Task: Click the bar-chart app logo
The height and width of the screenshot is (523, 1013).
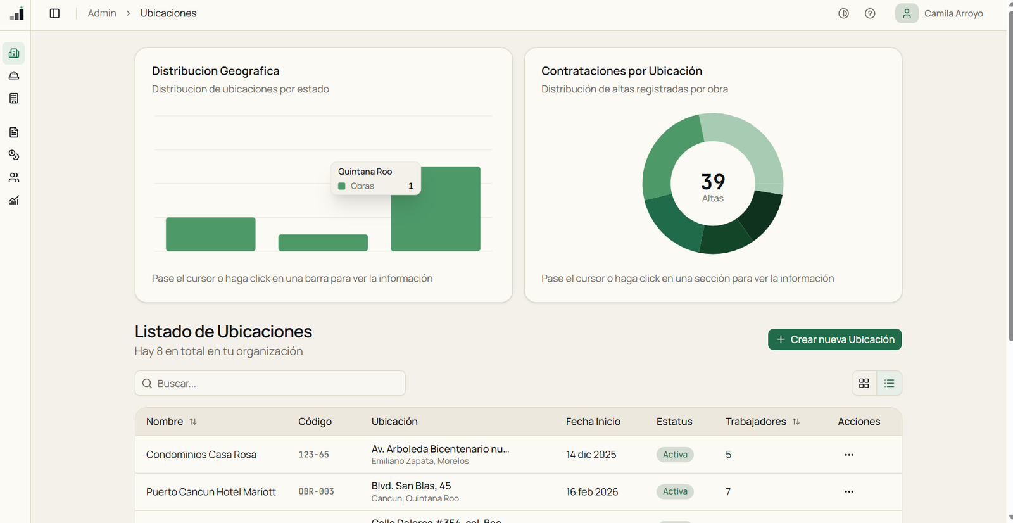Action: click(17, 13)
